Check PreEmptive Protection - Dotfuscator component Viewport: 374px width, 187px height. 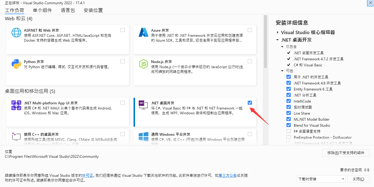point(289,137)
